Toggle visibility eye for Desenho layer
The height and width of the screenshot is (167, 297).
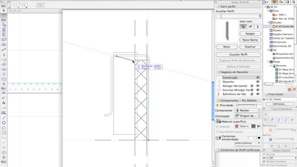(258, 82)
